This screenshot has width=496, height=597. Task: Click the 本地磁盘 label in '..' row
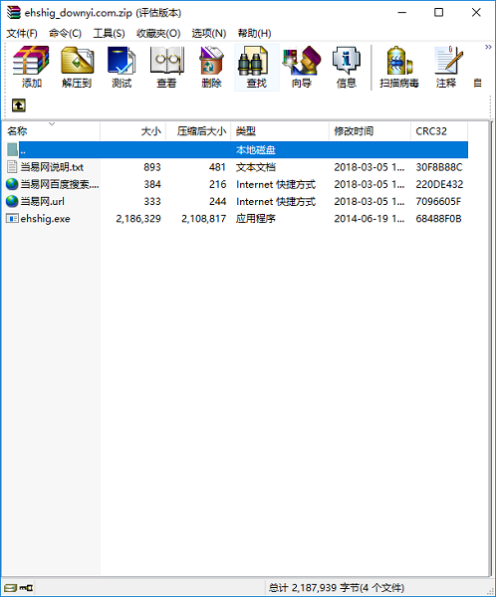[x=255, y=149]
